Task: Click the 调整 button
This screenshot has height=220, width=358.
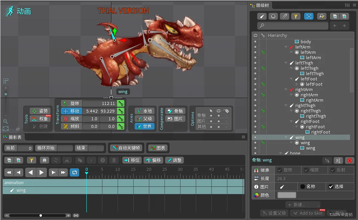Action: 175,160
